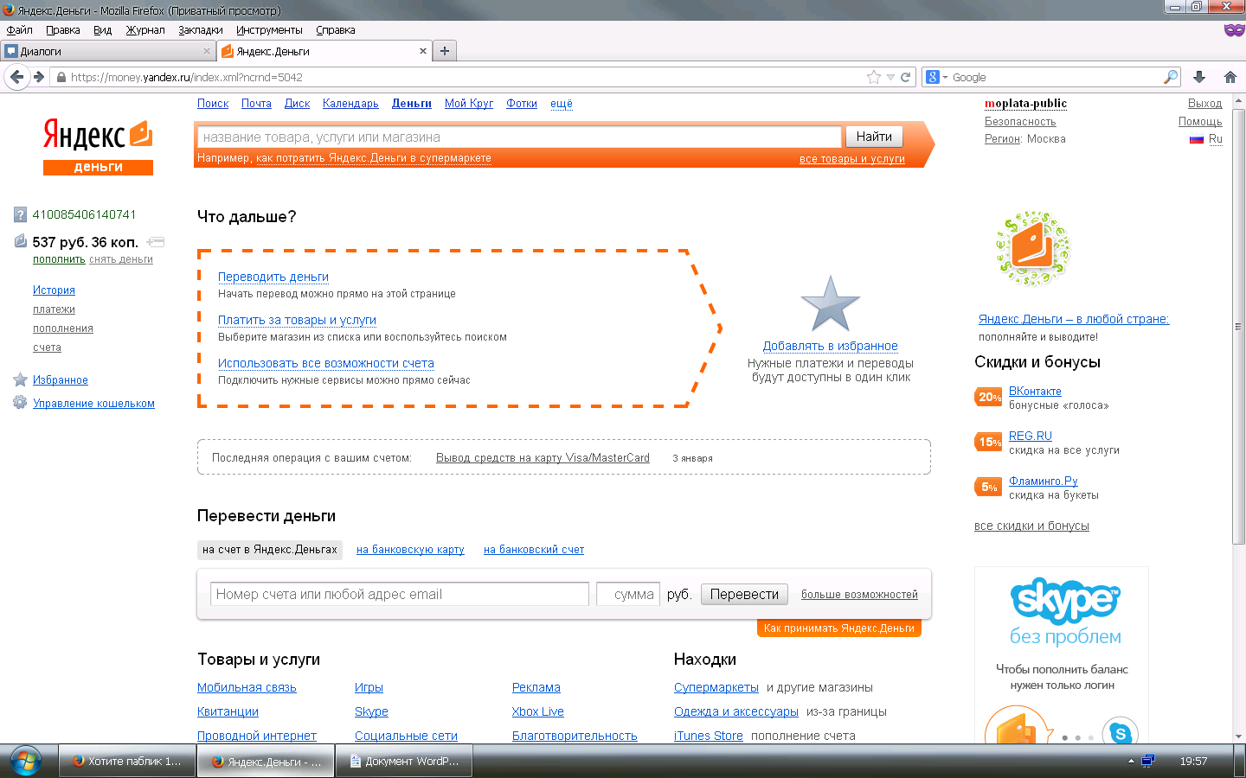Click the gear icon for Управление кошельком

pyautogui.click(x=20, y=403)
